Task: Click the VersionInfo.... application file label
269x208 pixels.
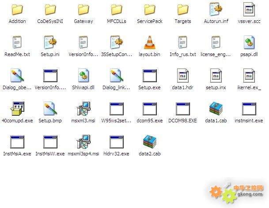Action: tap(50, 87)
